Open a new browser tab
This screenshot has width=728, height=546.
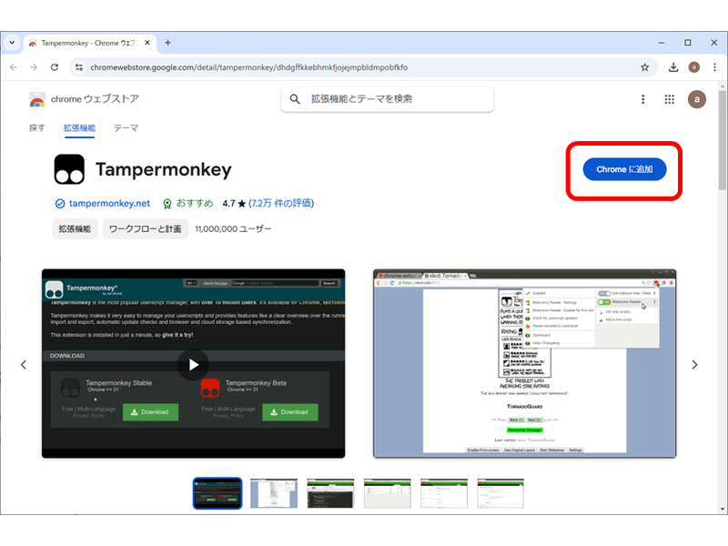point(167,43)
